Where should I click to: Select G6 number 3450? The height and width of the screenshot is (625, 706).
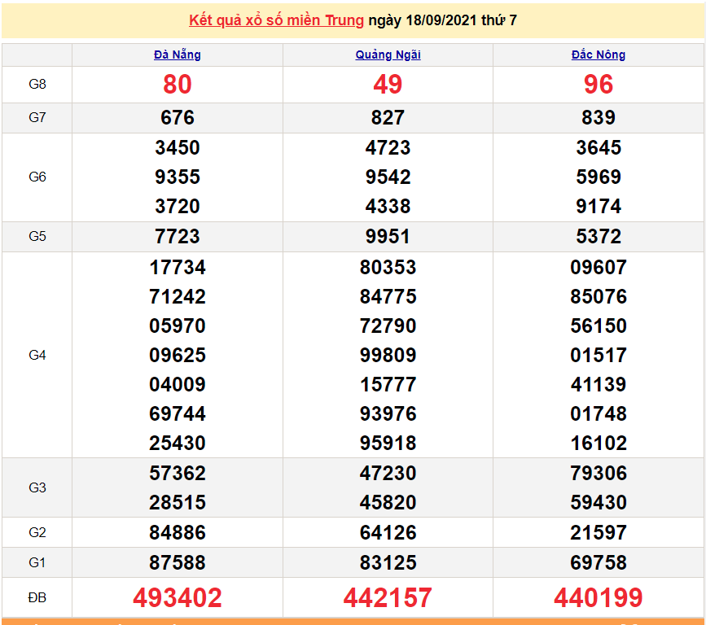[178, 147]
